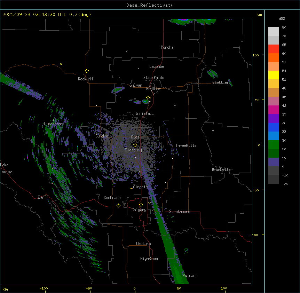
Task: Click the Calgary city label
Action: pos(139,210)
